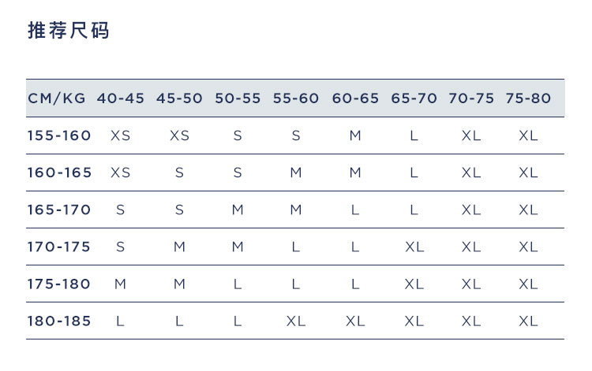Viewport: 592px width, 371px height.
Task: Select the CM/KG header cell
Action: click(58, 98)
